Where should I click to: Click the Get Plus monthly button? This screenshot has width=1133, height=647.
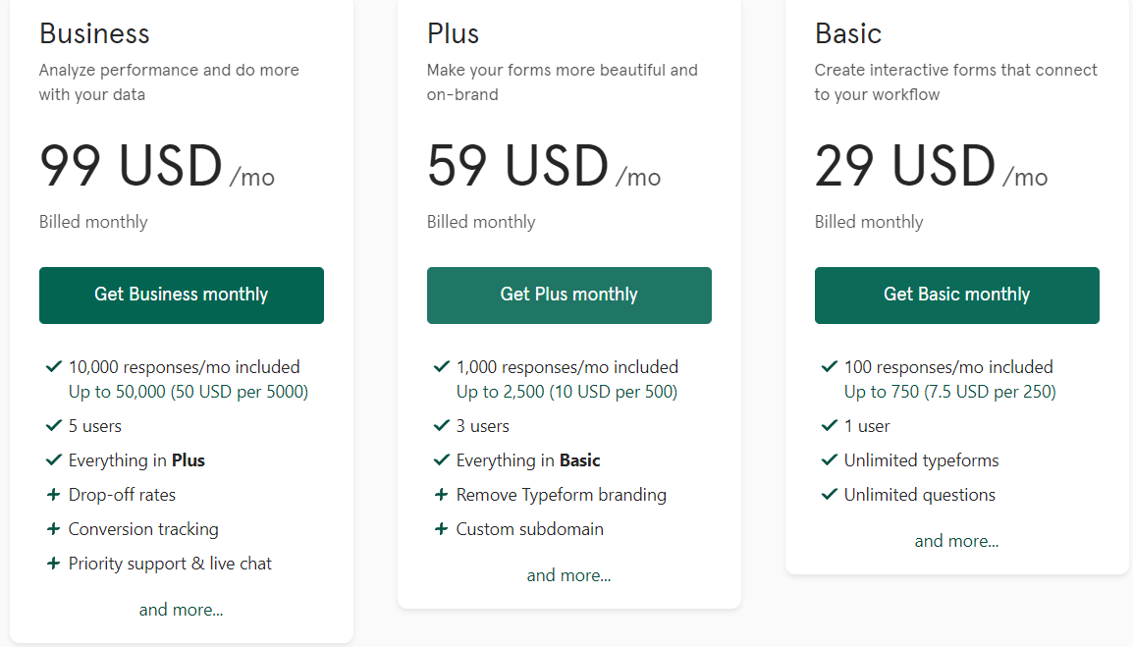point(568,295)
